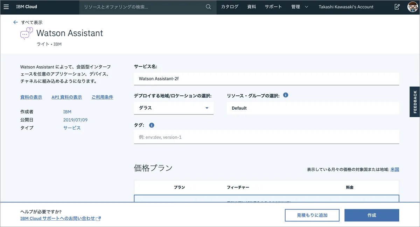The image size is (420, 227).
Task: Click external link icon beside IBM Cloud support
Action: (x=98, y=219)
